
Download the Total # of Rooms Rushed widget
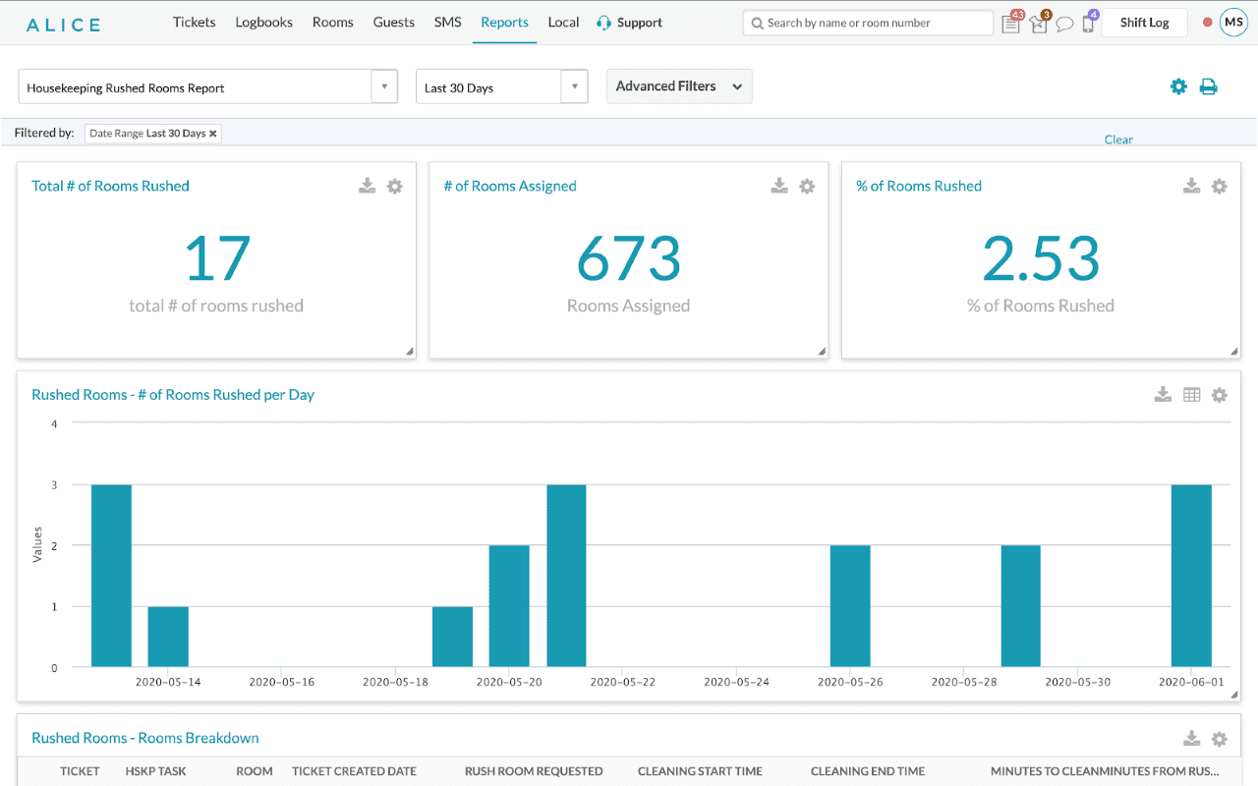pyautogui.click(x=367, y=186)
